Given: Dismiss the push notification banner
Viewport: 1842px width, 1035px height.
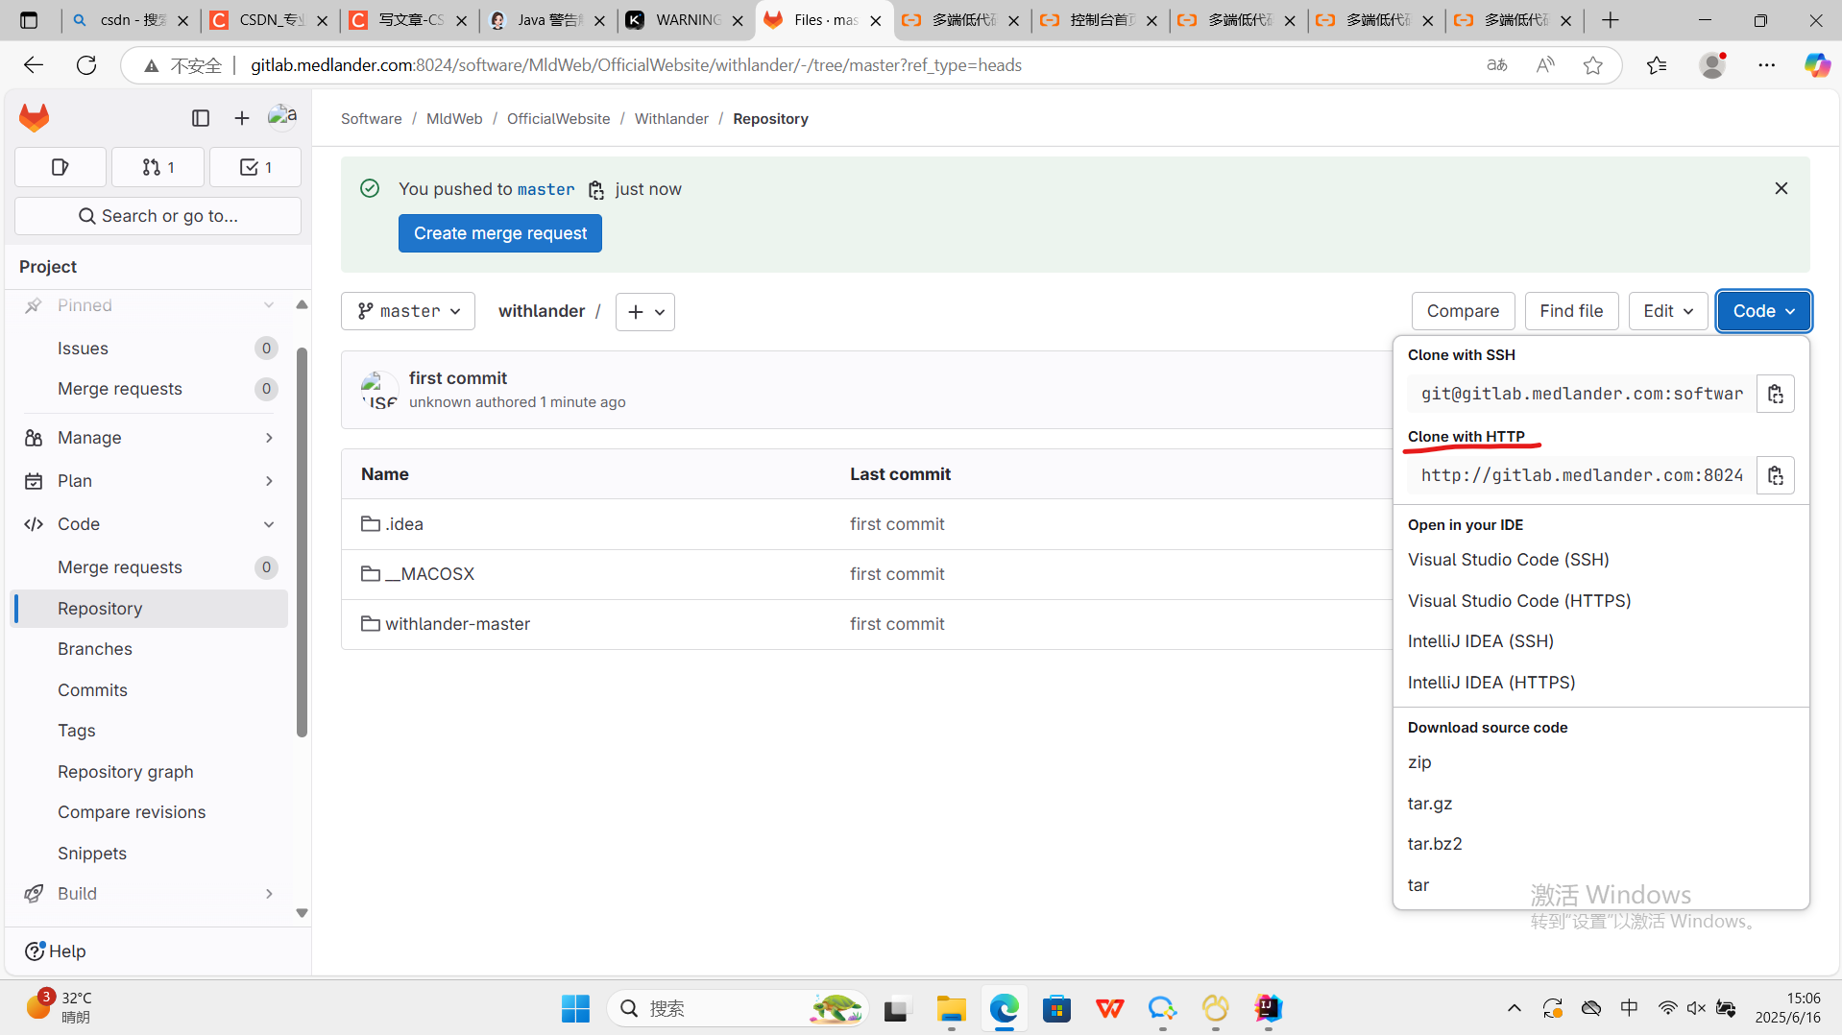Looking at the screenshot, I should coord(1781,188).
